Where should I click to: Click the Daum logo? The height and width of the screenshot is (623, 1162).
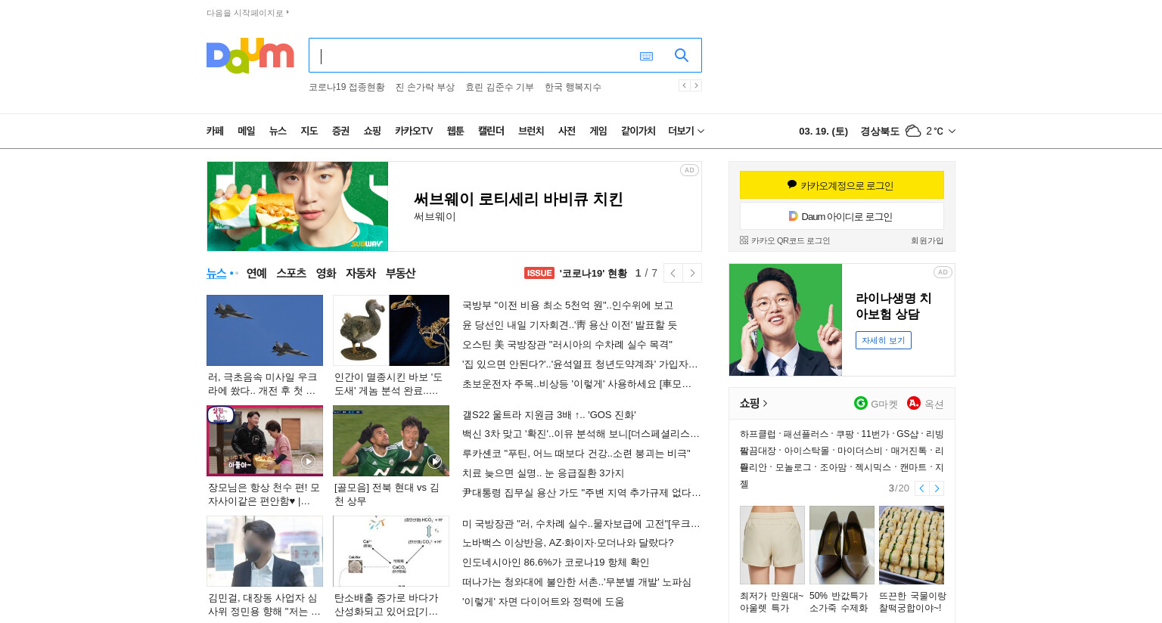250,55
